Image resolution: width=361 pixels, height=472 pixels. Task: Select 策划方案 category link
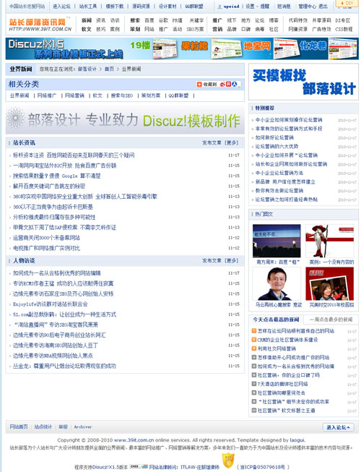(x=151, y=95)
